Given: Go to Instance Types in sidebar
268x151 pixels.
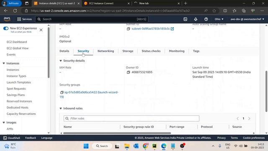Looking at the screenshot, I should click(x=16, y=76).
